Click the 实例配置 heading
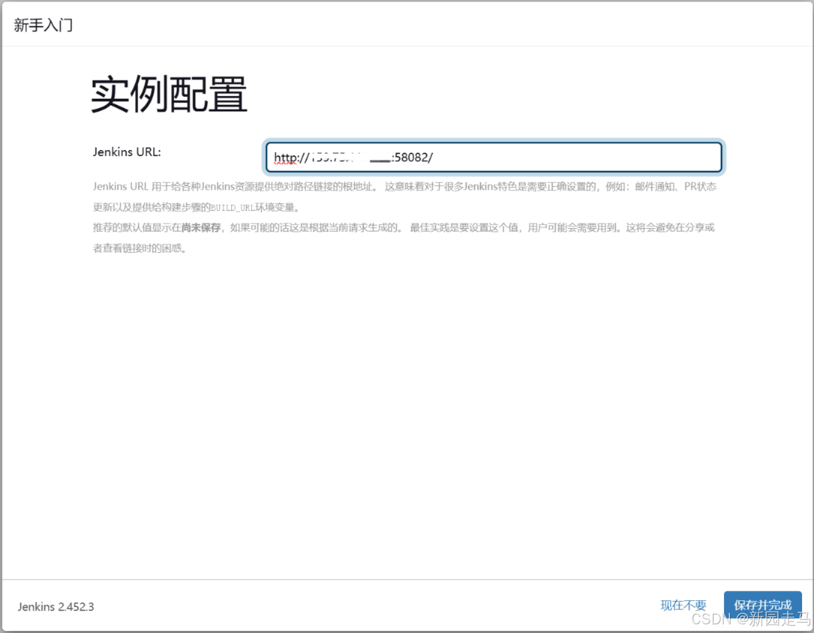 click(x=169, y=94)
